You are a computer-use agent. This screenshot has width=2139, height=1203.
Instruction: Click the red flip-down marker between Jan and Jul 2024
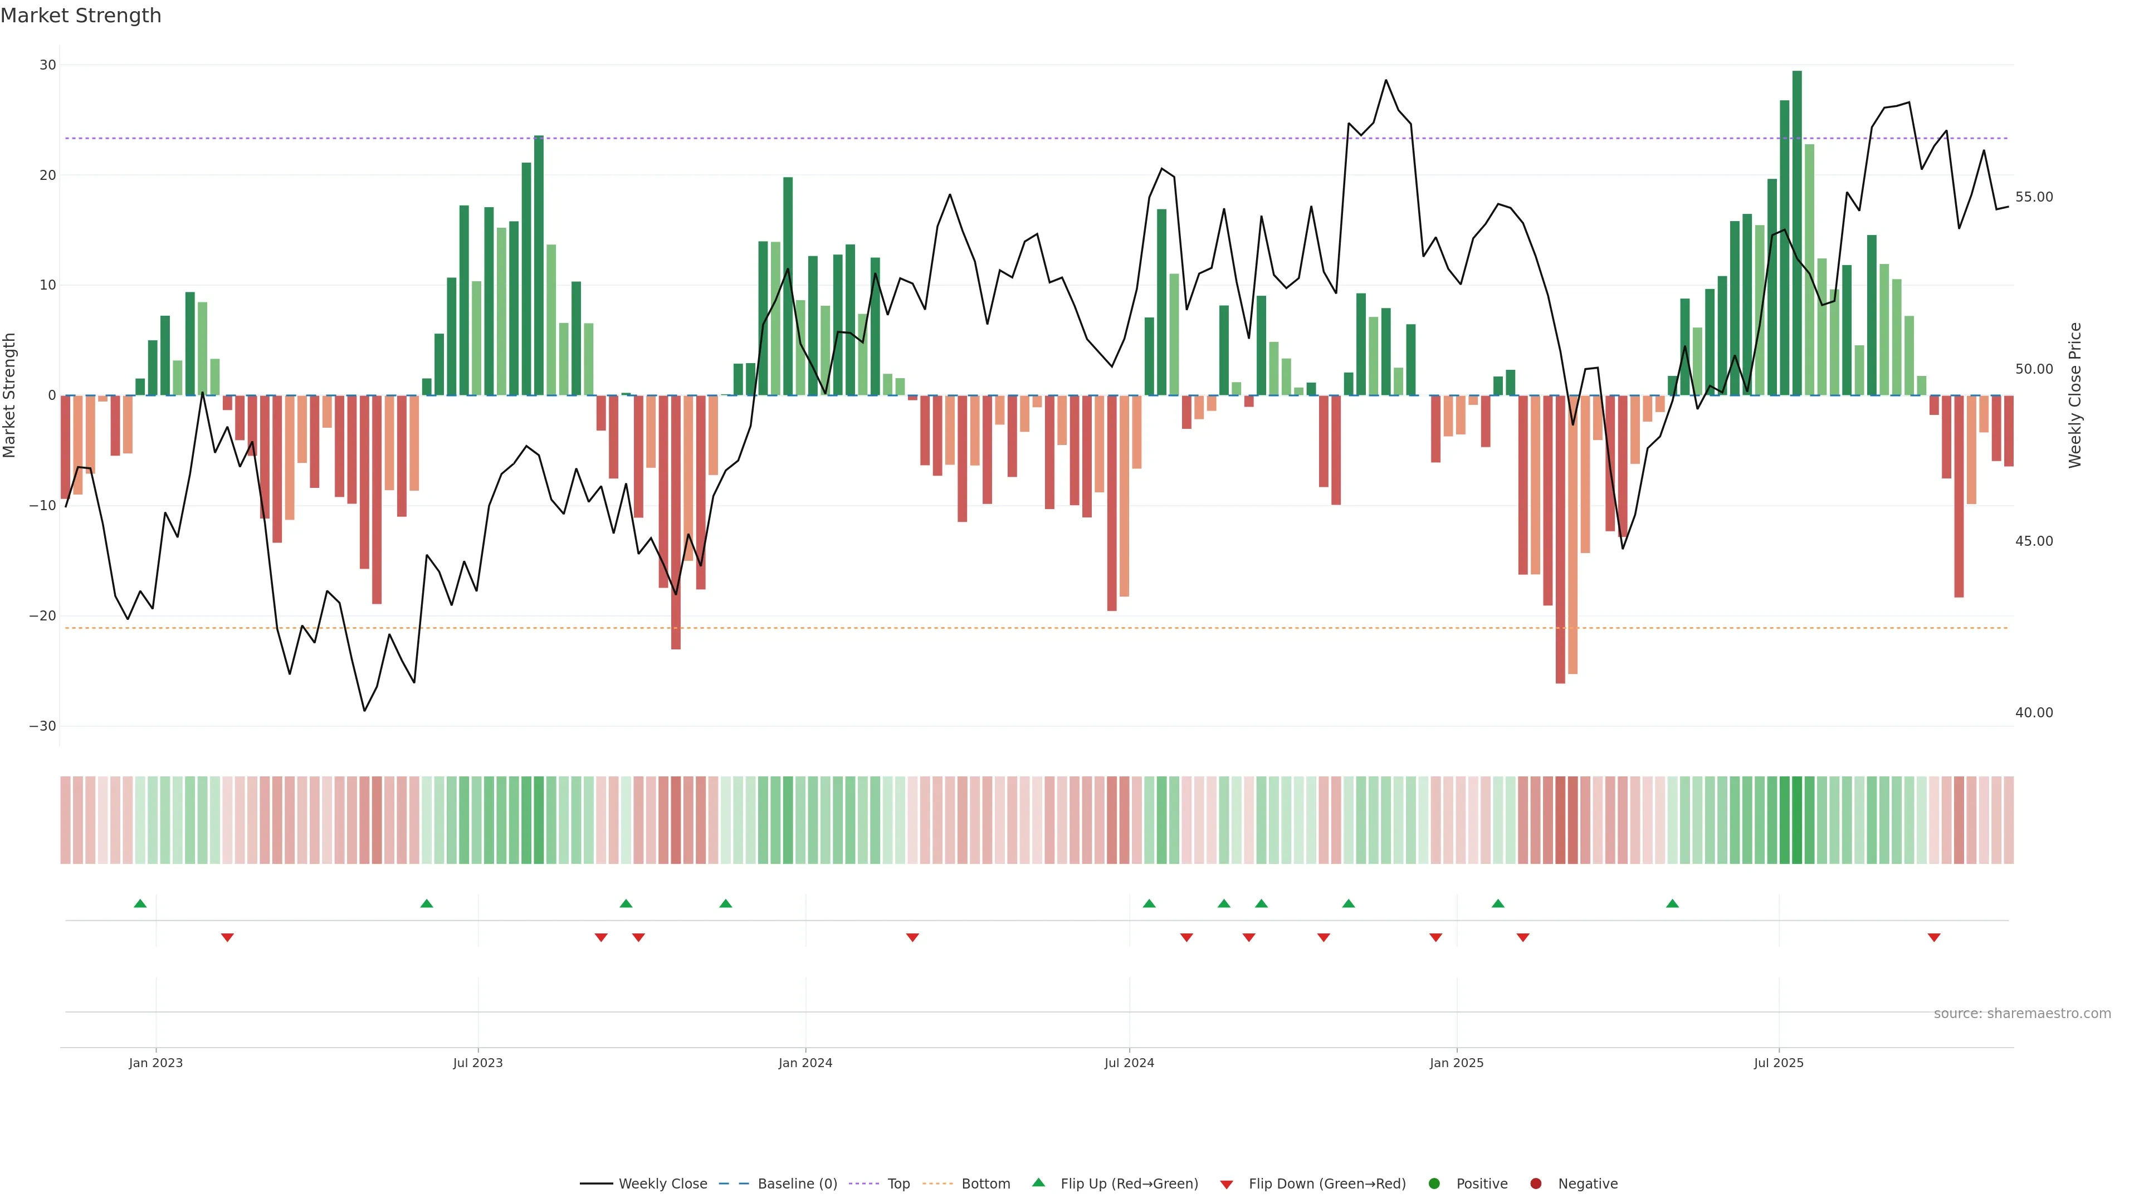912,937
